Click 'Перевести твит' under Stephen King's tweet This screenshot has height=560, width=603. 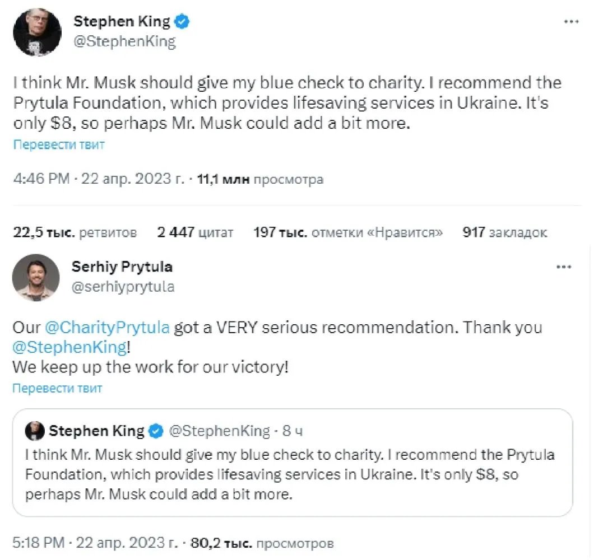coord(59,144)
